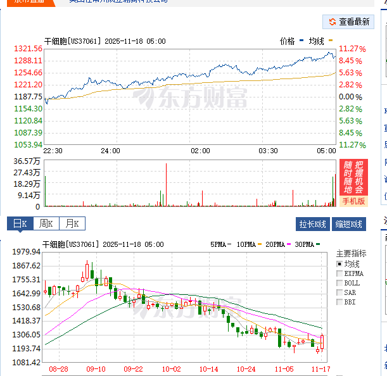Open the 手机版 mobile version banner
Viewport: 387px width, 376px height.
point(353,183)
